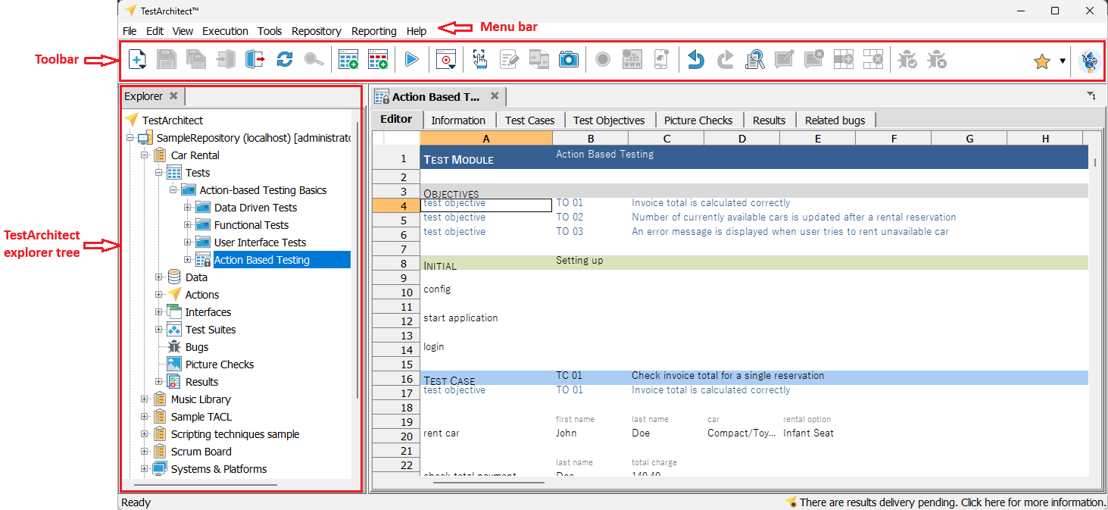Click the blue refresh arrows icon
This screenshot has width=1108, height=510.
coord(284,60)
